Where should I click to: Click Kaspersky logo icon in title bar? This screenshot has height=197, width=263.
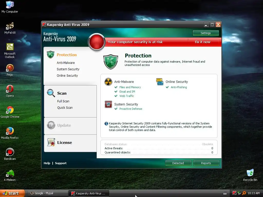[x=44, y=24]
